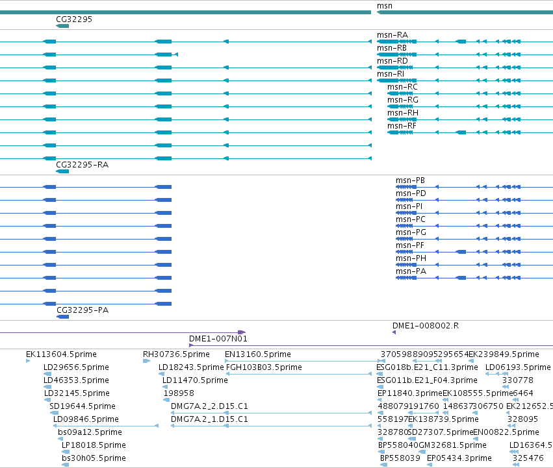This screenshot has width=553, height=468.
Task: Open the msn-RH transcript label
Action: tap(403, 113)
